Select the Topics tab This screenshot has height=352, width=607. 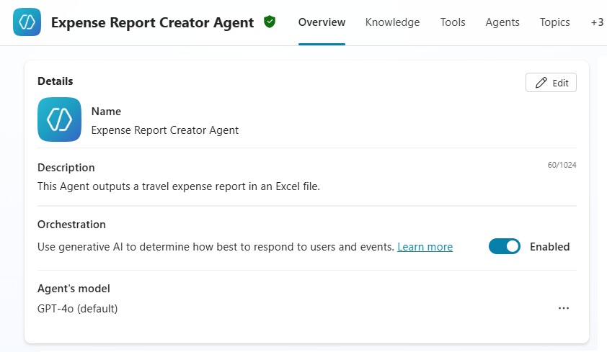(x=554, y=22)
